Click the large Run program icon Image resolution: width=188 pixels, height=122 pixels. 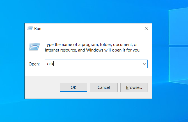(34, 47)
